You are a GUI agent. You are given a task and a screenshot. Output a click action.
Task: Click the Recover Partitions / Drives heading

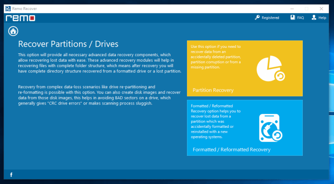68,44
